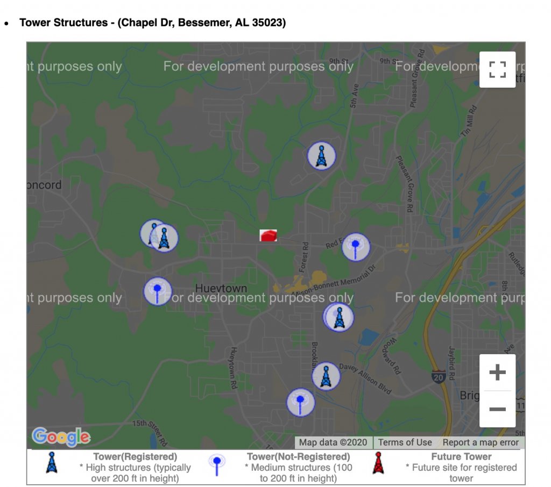Click the Tower(Not-Registered) legend icon
This screenshot has width=551, height=487.
[x=216, y=464]
